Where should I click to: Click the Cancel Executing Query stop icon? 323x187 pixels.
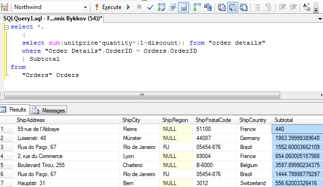(139, 7)
